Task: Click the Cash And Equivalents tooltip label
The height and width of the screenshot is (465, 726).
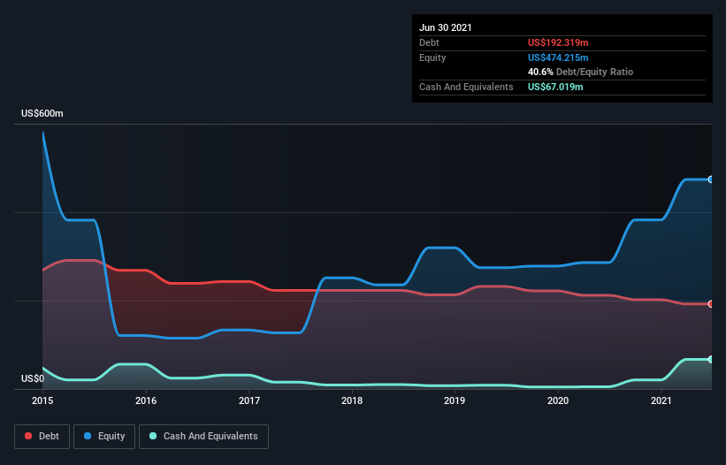Action: tap(466, 87)
